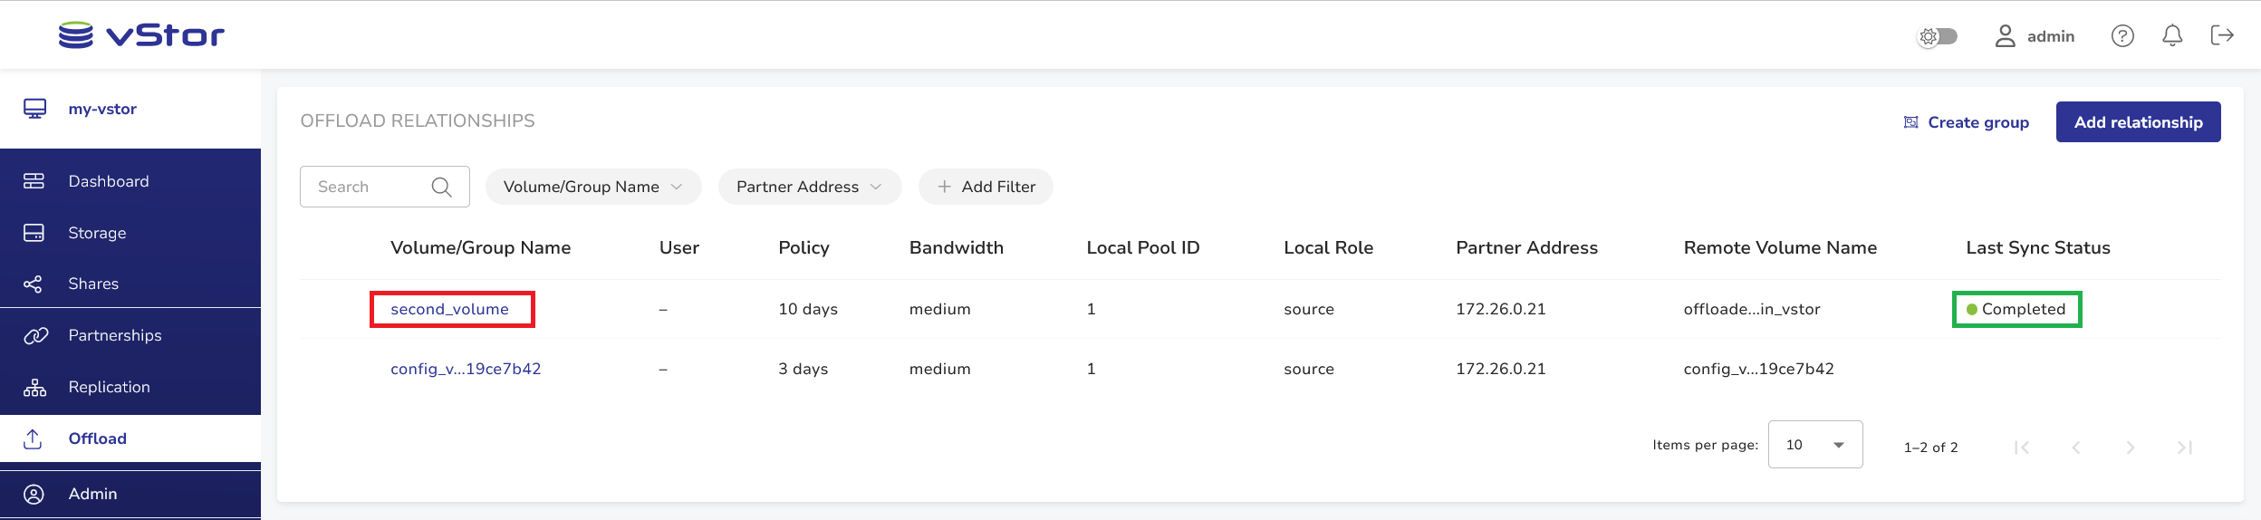Open notifications bell icon

click(2172, 35)
